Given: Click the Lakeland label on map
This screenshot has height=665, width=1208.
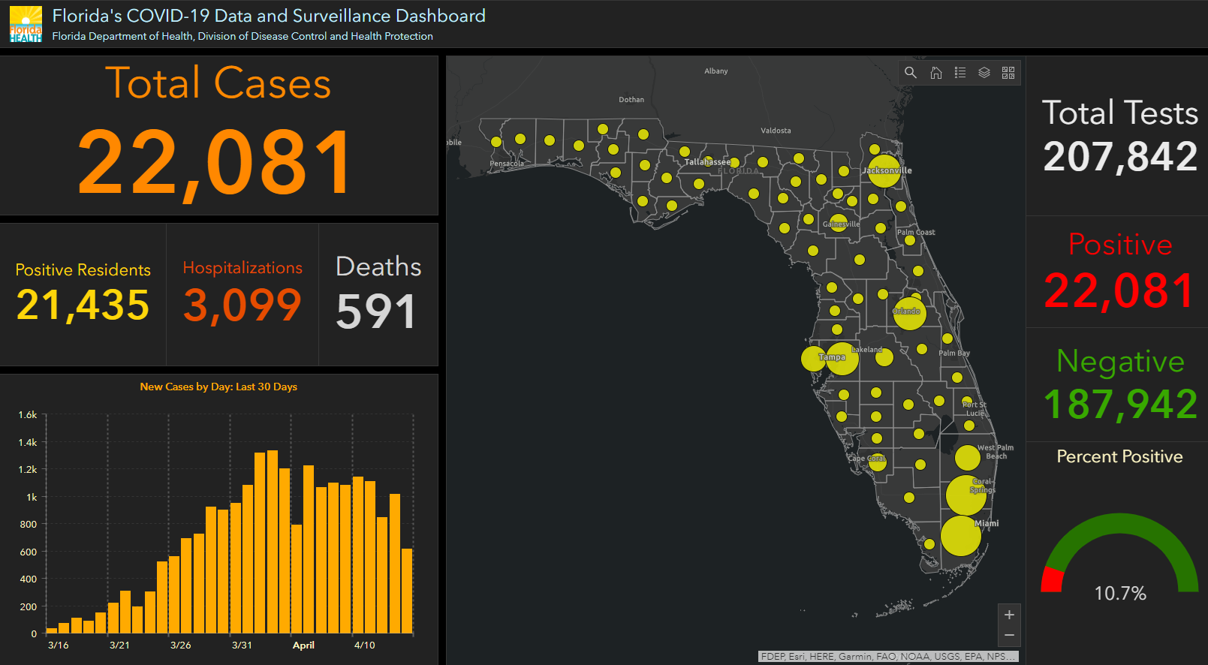Looking at the screenshot, I should (x=867, y=350).
